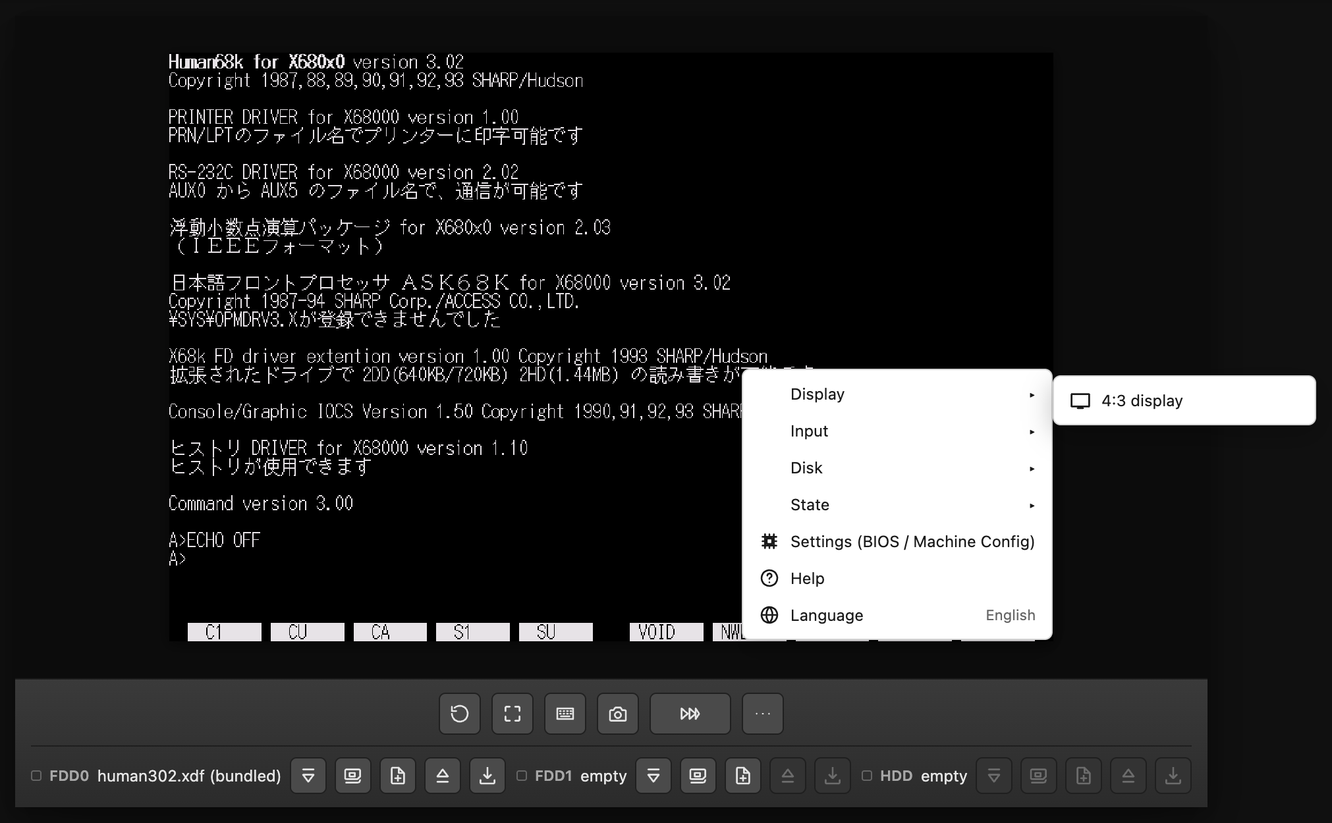Click the human302.xdf (bundled) filename
This screenshot has height=823, width=1332.
pyautogui.click(x=189, y=776)
